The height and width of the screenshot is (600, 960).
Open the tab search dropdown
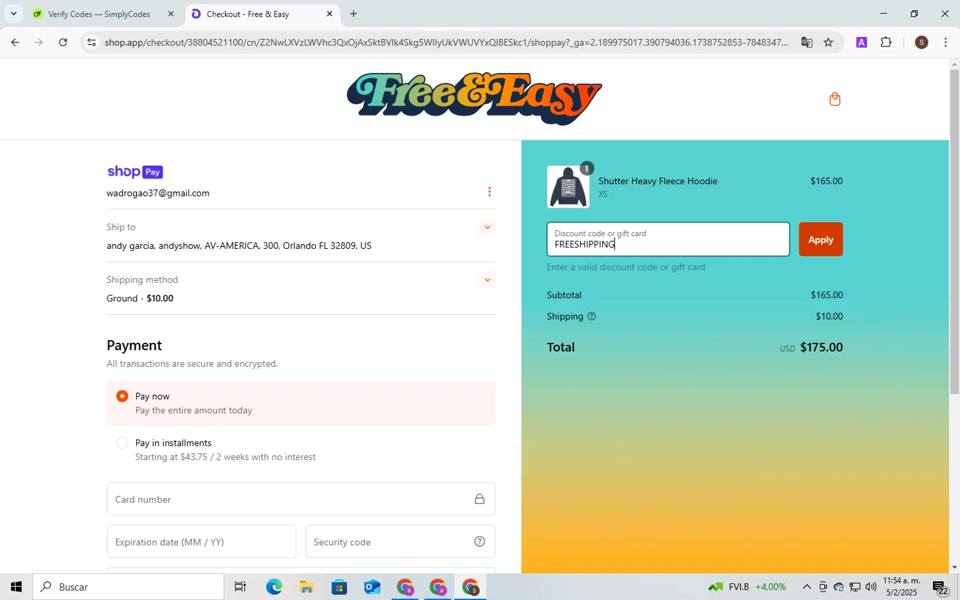click(13, 14)
